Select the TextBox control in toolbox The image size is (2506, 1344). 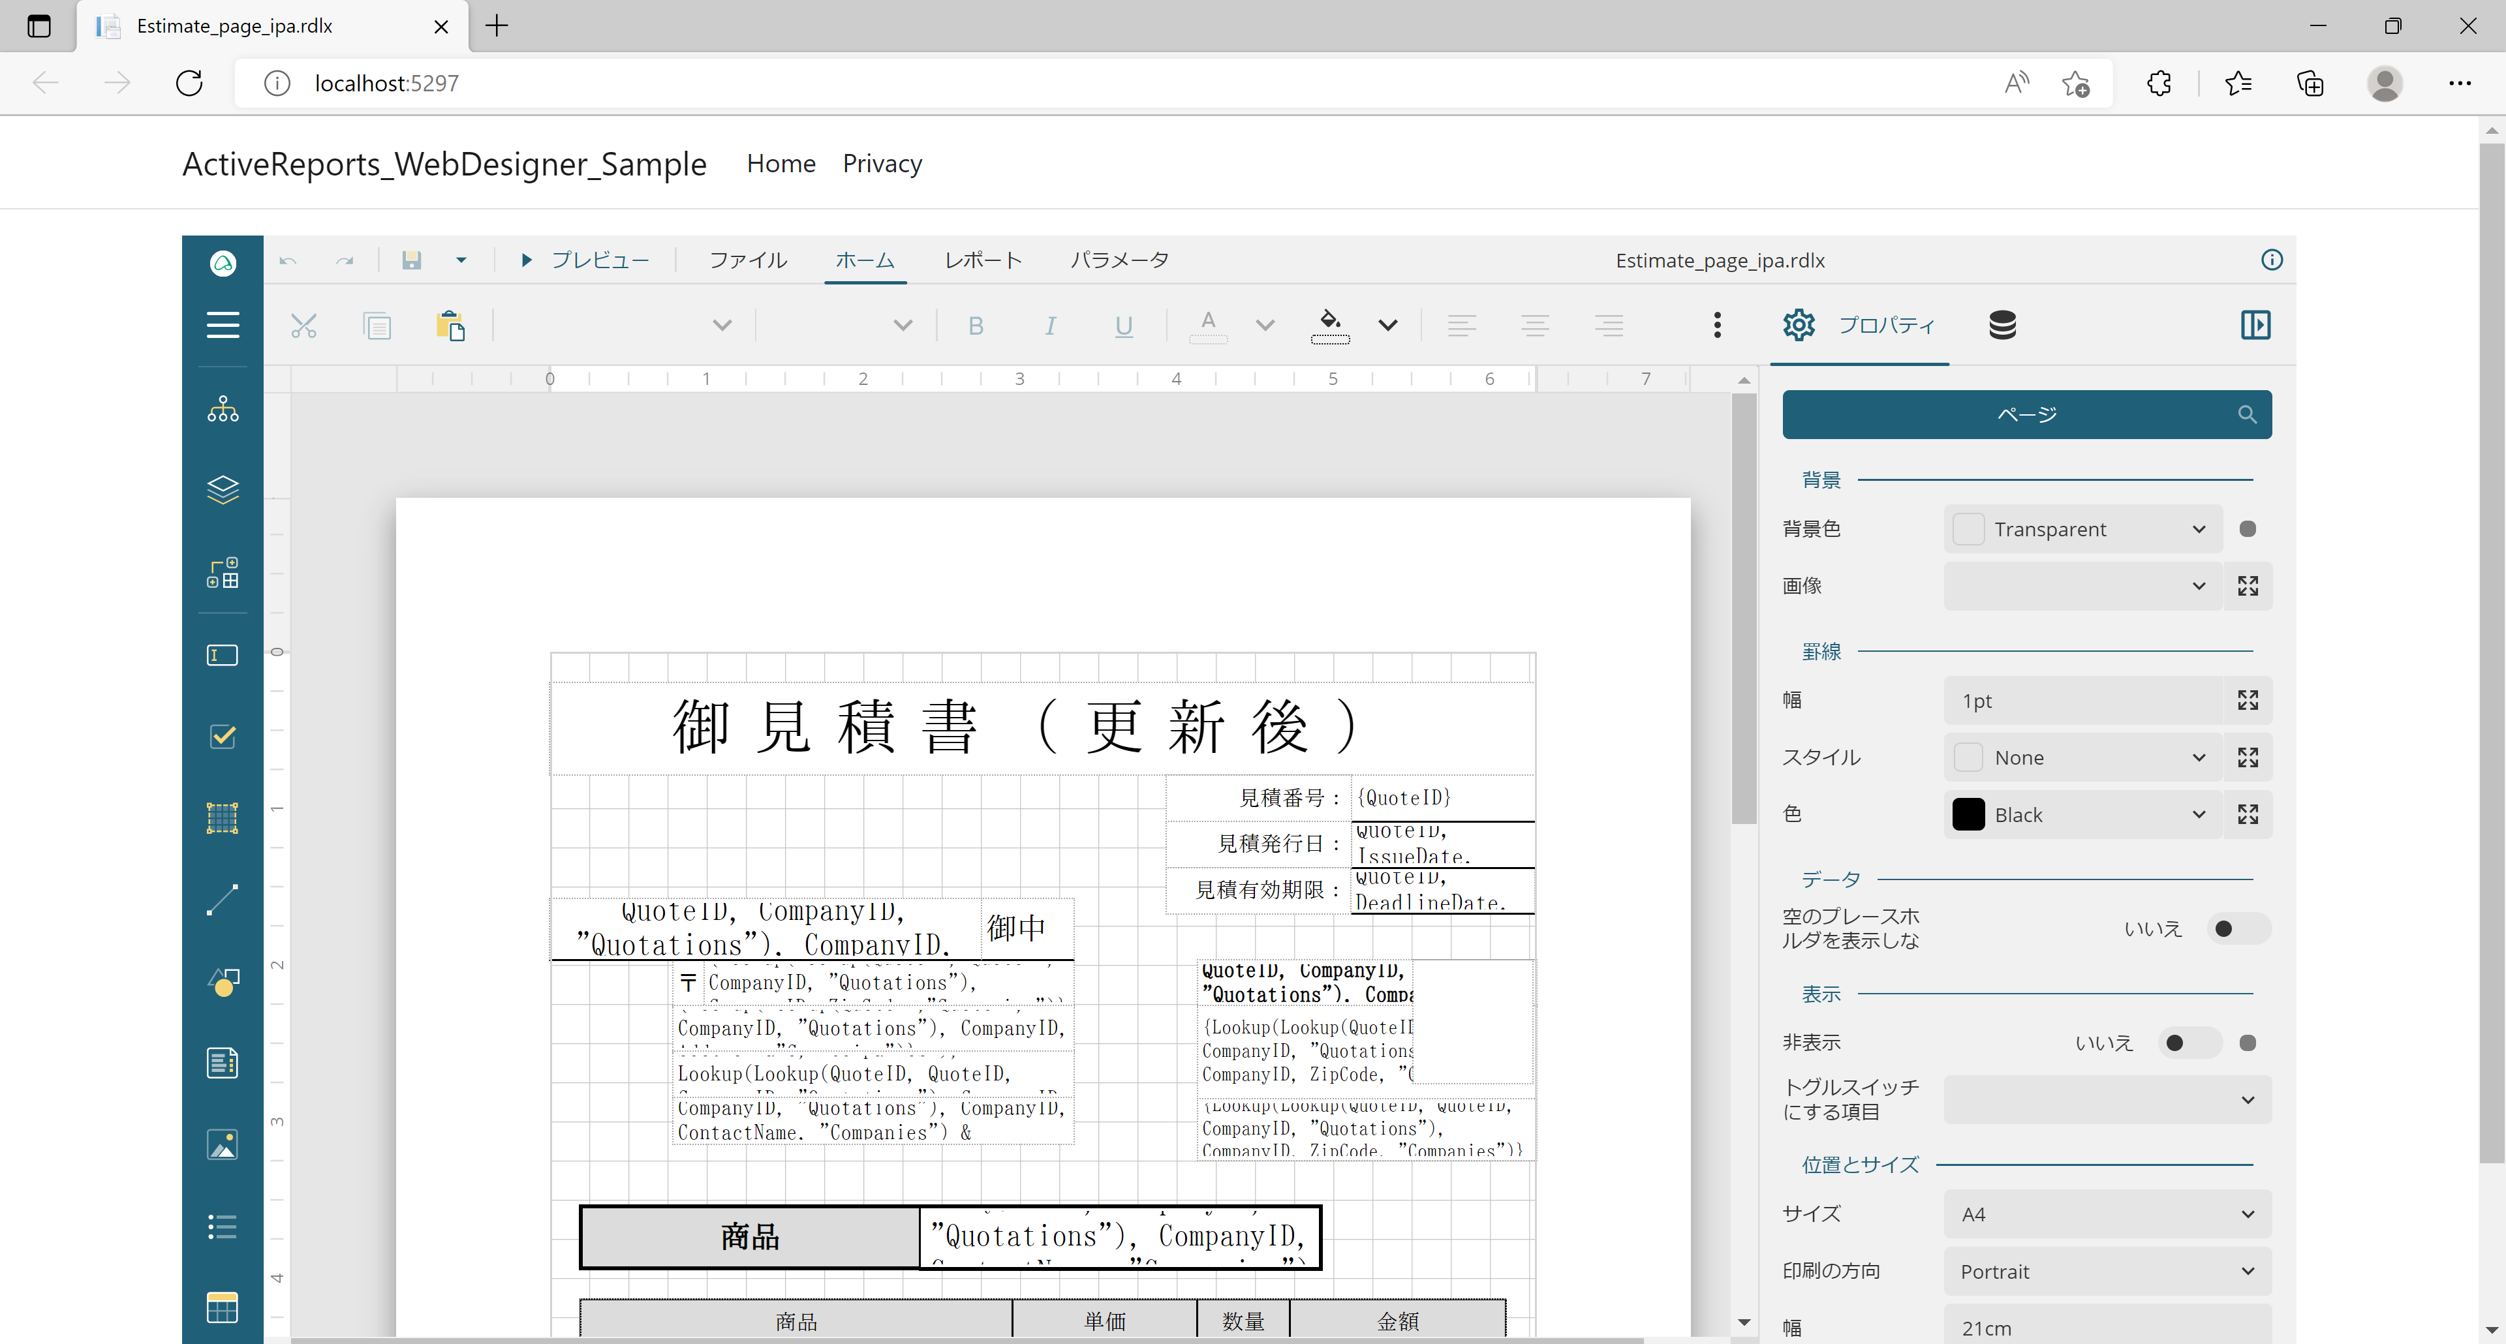coord(223,654)
